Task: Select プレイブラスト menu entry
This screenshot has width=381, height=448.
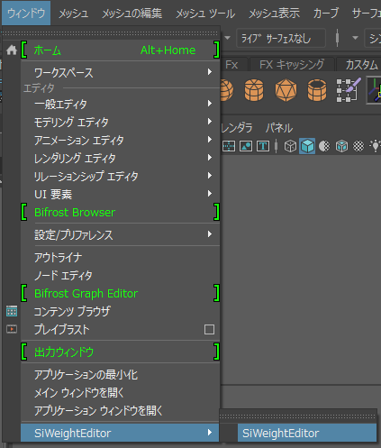Action: click(112, 329)
